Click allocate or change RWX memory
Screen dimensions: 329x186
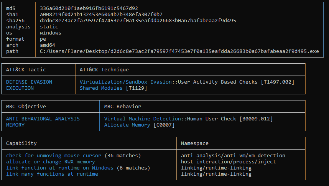coord(50,162)
